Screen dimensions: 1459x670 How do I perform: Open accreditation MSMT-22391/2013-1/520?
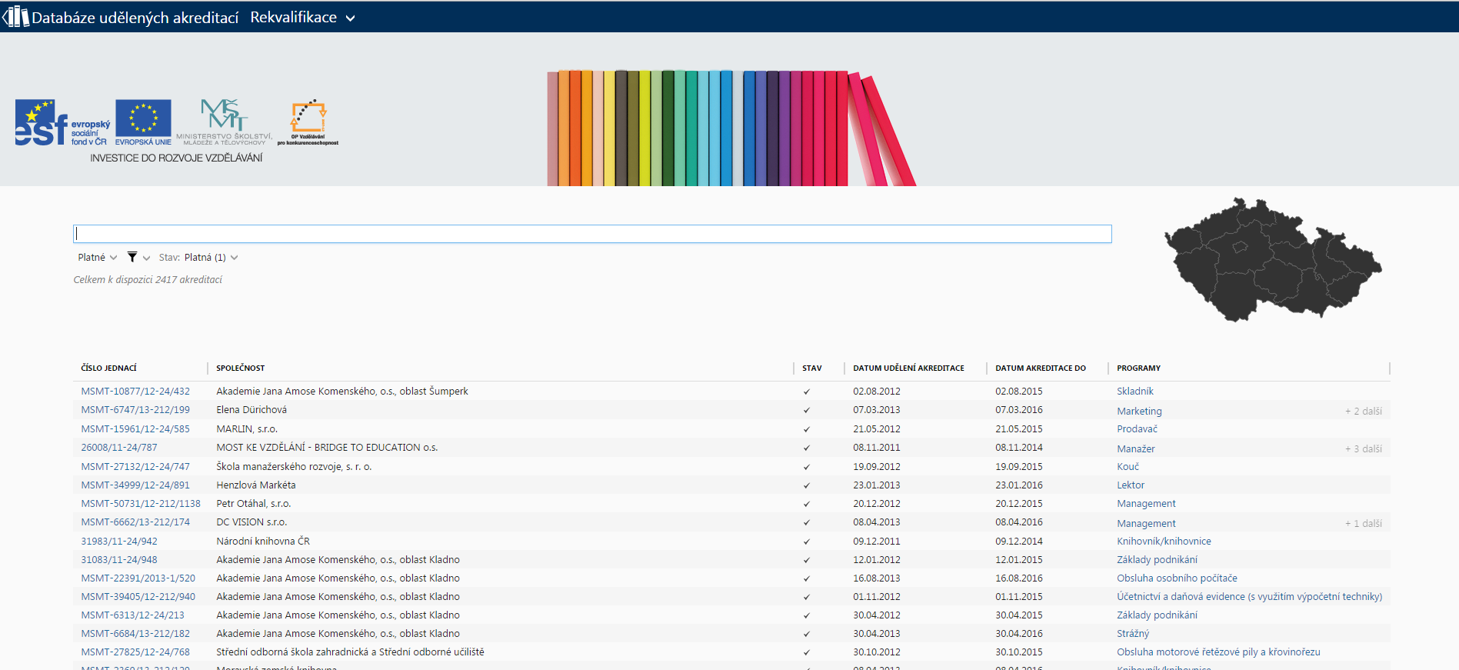(x=138, y=578)
